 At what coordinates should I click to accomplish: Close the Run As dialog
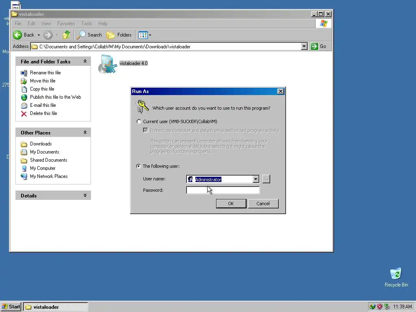coord(280,91)
